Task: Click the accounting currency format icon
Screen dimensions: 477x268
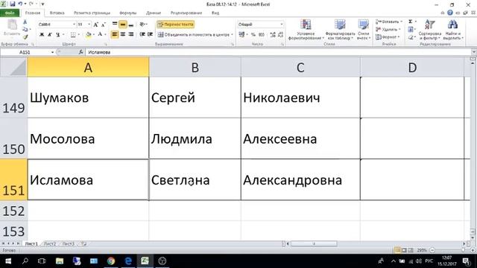Action: point(241,35)
